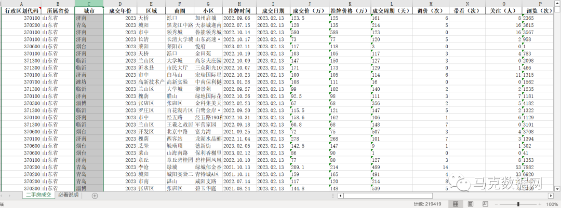Click the 计数: 219419 status entry
This screenshot has width=561, height=208.
(427, 204)
